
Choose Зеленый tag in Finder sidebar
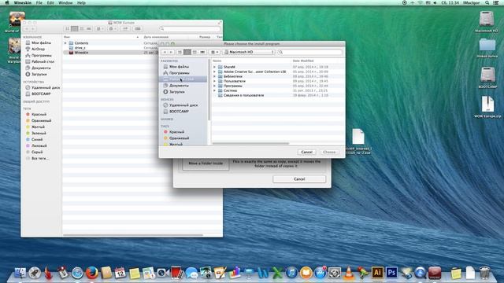[39, 133]
